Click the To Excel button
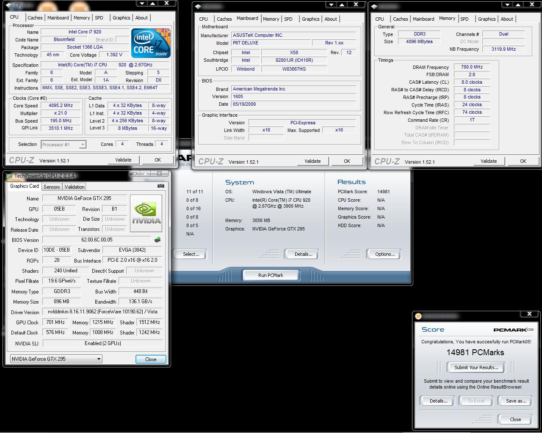The width and height of the screenshot is (542, 433). pos(476,401)
